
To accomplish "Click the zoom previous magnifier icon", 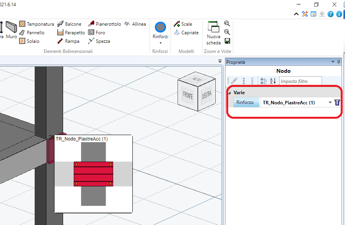I will [227, 23].
